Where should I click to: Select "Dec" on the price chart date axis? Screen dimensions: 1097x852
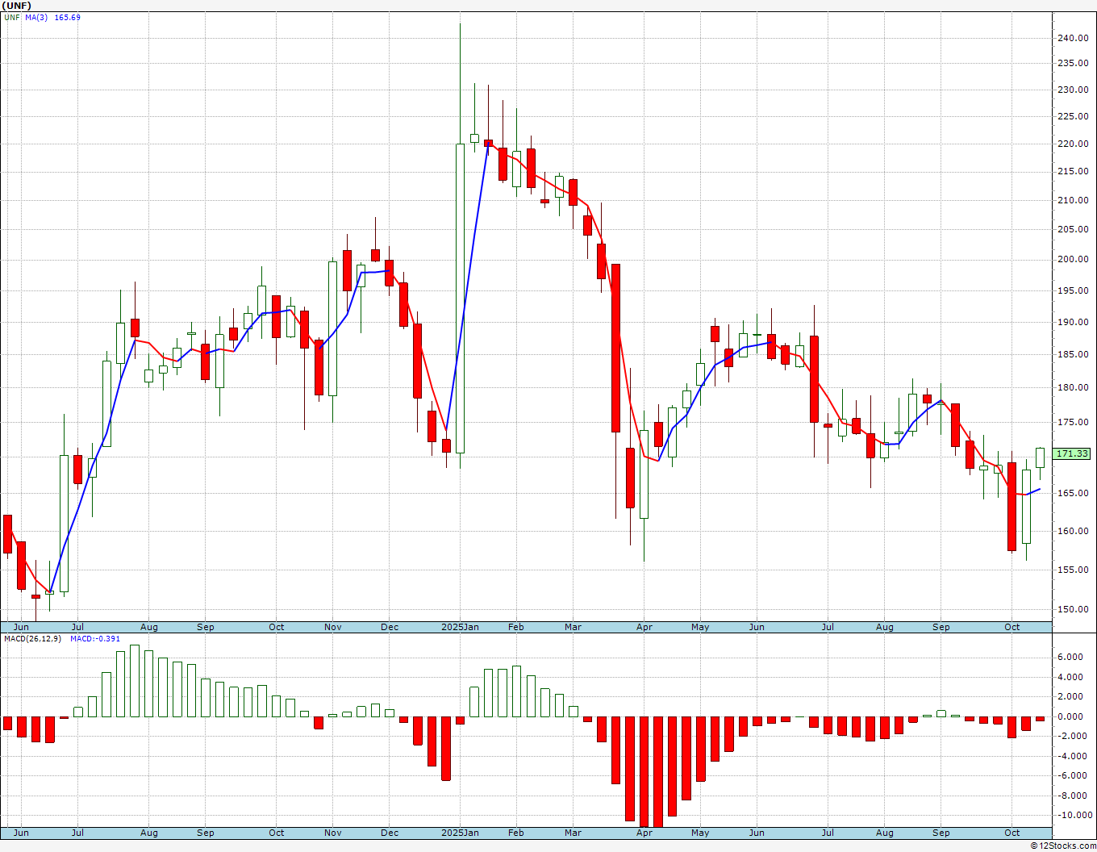pyautogui.click(x=390, y=628)
